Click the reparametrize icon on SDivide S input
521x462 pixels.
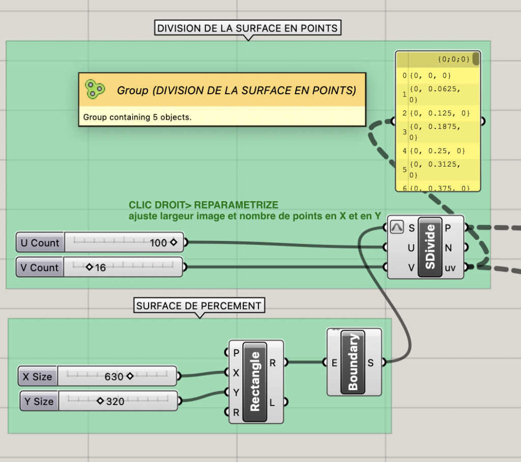[396, 227]
